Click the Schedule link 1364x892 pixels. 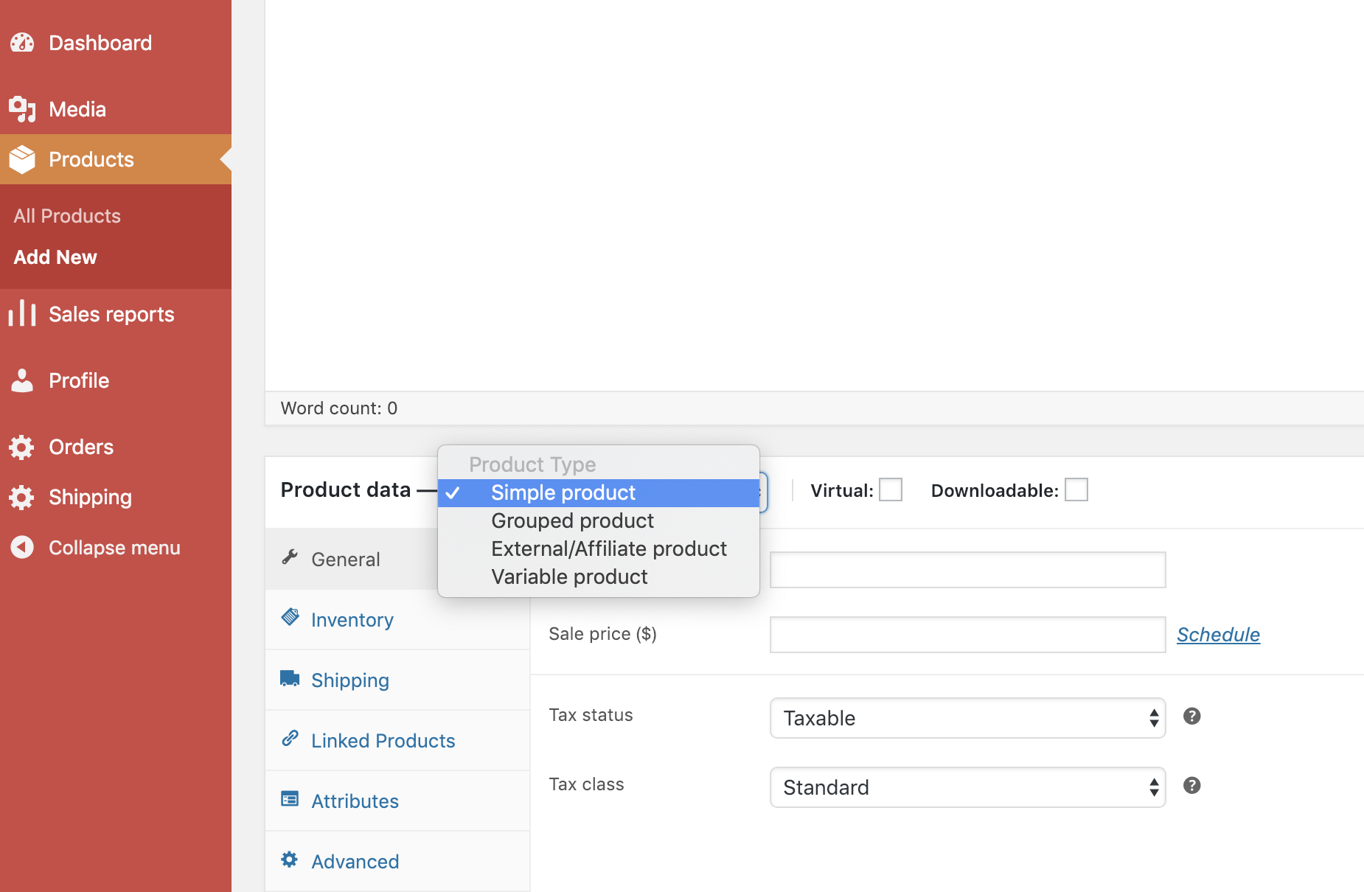tap(1218, 635)
